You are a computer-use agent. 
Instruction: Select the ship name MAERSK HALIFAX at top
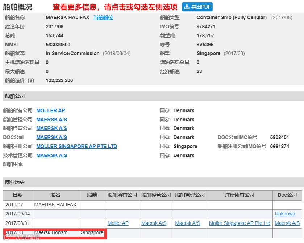pyautogui.click(x=67, y=18)
